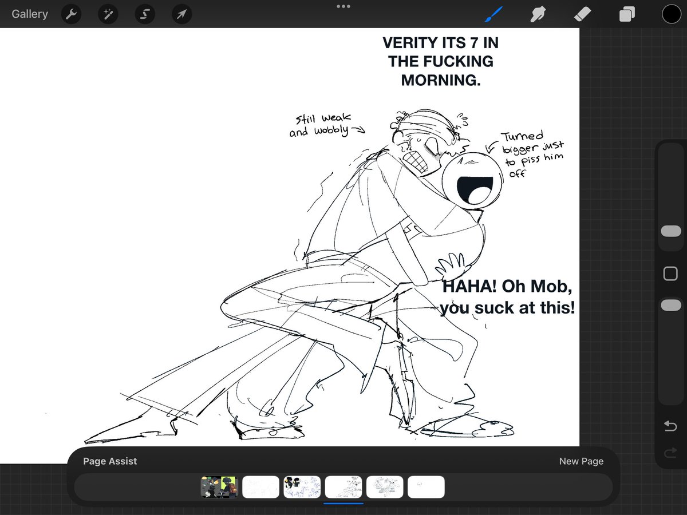Click New Page in Page Assist
687x515 pixels.
pos(581,461)
